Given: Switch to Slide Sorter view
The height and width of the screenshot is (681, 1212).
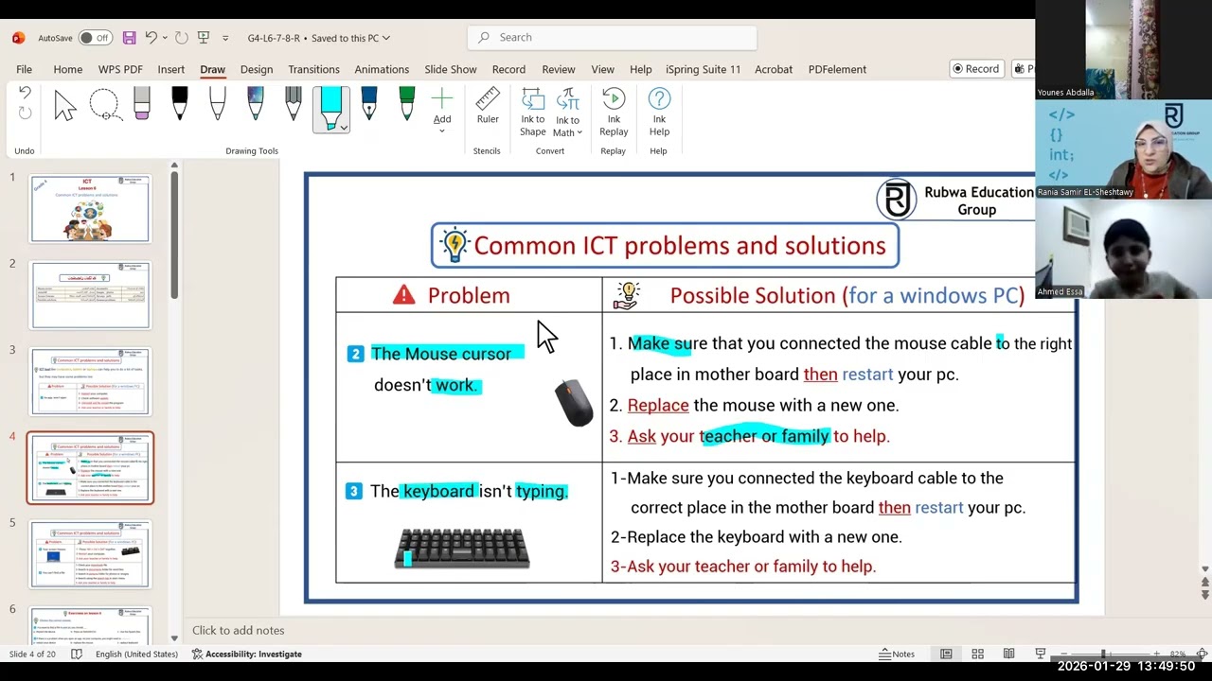Looking at the screenshot, I should pos(977,654).
